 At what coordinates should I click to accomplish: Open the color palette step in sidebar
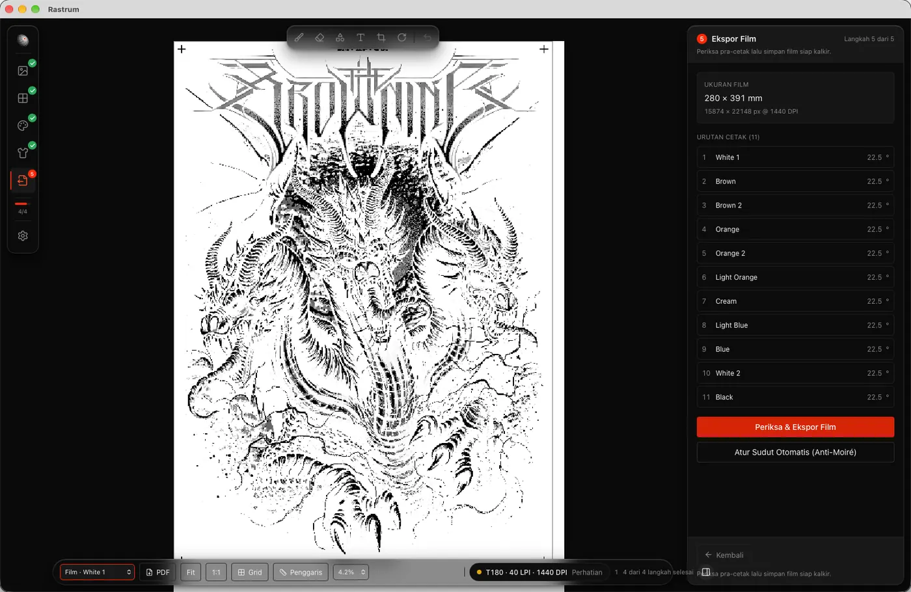click(x=23, y=126)
